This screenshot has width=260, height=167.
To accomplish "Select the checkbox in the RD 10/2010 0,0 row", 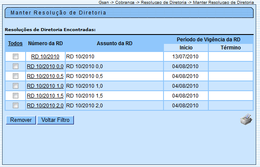I will (x=16, y=66).
